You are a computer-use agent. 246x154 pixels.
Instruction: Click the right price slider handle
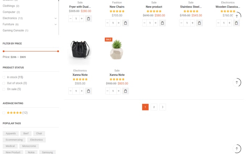pyautogui.click(x=58, y=51)
